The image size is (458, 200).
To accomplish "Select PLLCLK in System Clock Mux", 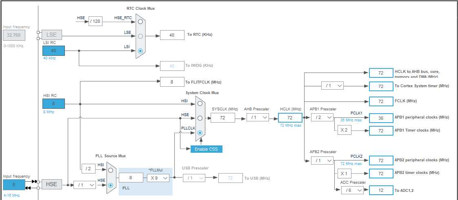I will pyautogui.click(x=200, y=133).
